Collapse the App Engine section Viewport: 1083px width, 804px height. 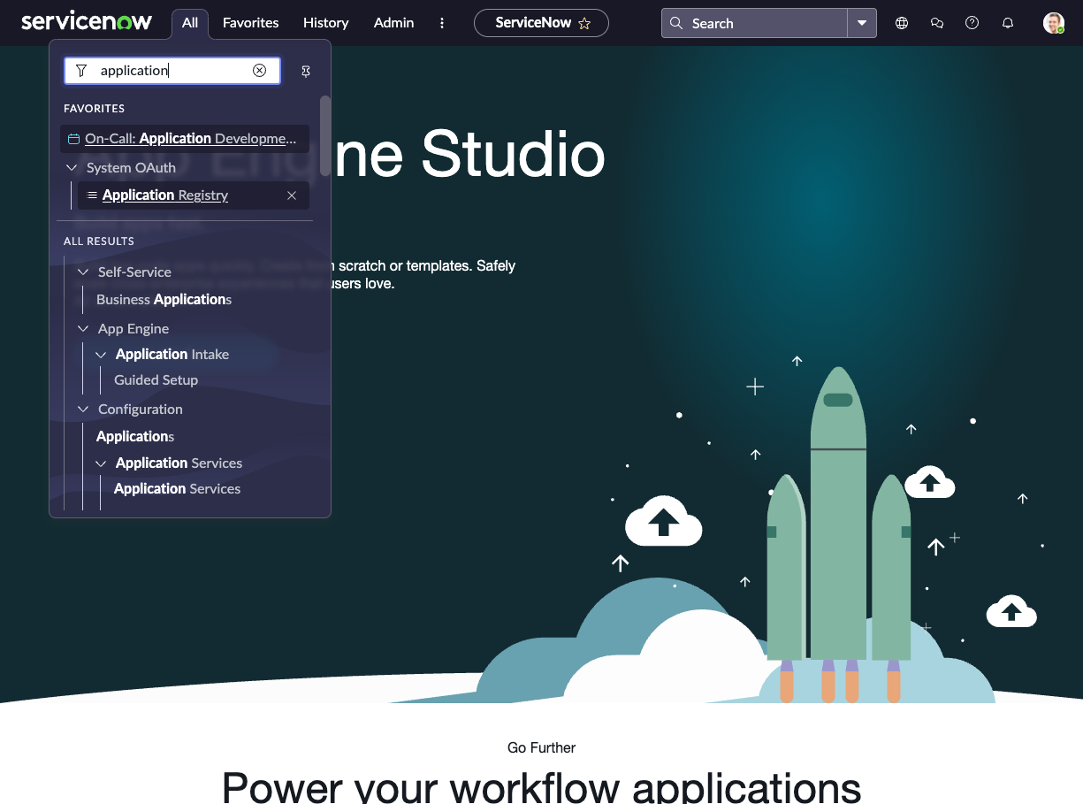(x=84, y=328)
